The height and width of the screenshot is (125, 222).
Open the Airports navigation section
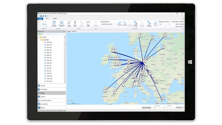[43, 97]
